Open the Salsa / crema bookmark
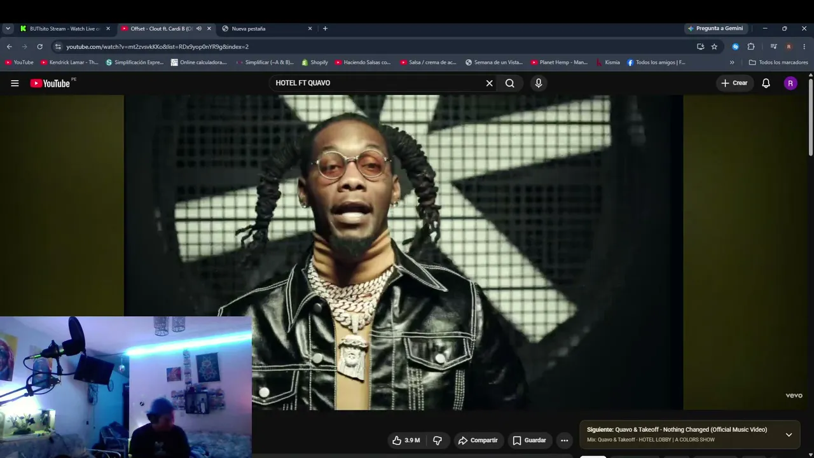The width and height of the screenshot is (814, 458). click(429, 62)
